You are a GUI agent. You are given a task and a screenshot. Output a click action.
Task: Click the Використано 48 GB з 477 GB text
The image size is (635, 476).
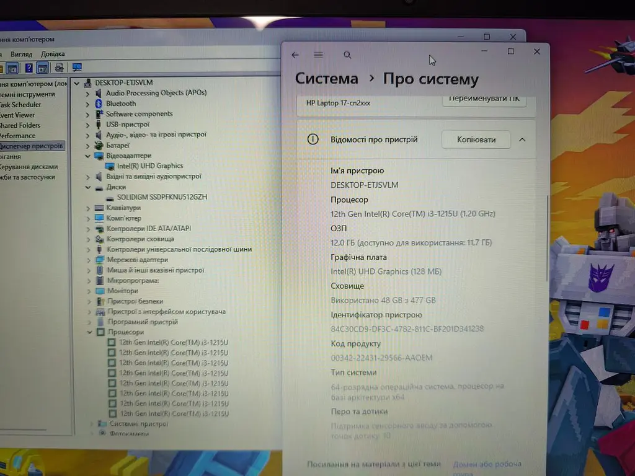coord(383,301)
